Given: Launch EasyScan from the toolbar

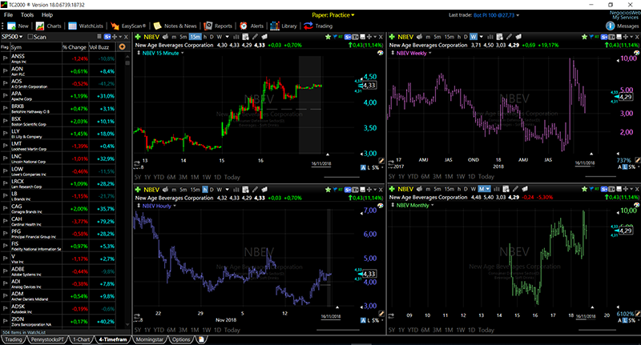Looking at the screenshot, I should pyautogui.click(x=128, y=26).
